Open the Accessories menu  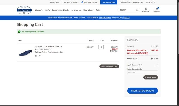76,10
